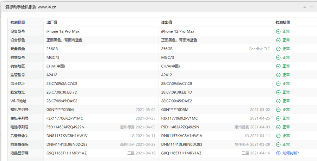The image size is (317, 161).
Task: Select the 电池序列号 row label
Action: (x=19, y=127)
